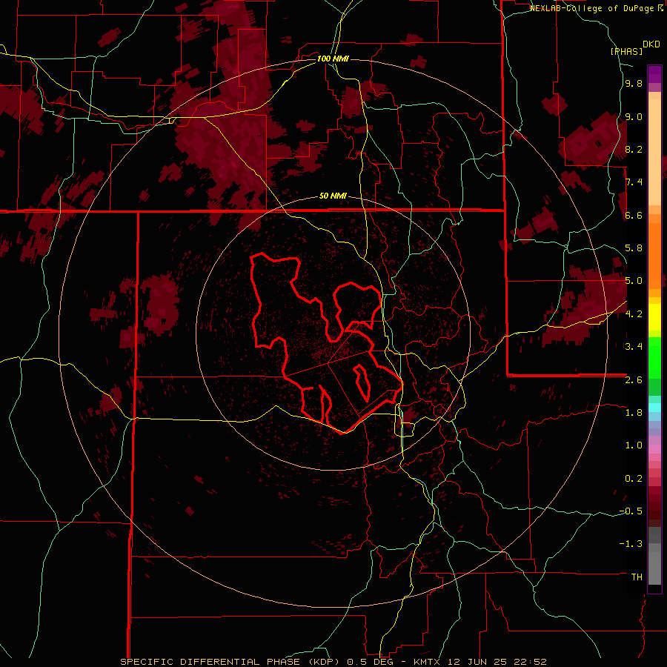Image resolution: width=667 pixels, height=667 pixels.
Task: Click the TH threshold label on the legend
Action: [x=637, y=577]
